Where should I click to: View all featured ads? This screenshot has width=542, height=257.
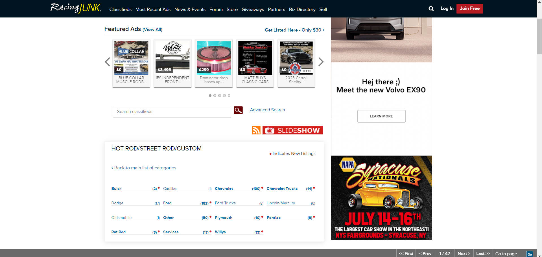pyautogui.click(x=152, y=29)
